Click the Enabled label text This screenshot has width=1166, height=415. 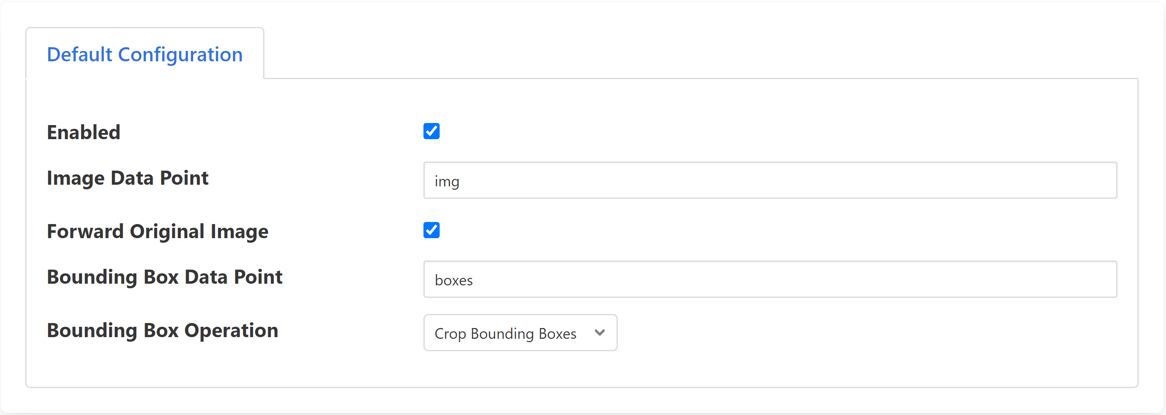click(84, 133)
